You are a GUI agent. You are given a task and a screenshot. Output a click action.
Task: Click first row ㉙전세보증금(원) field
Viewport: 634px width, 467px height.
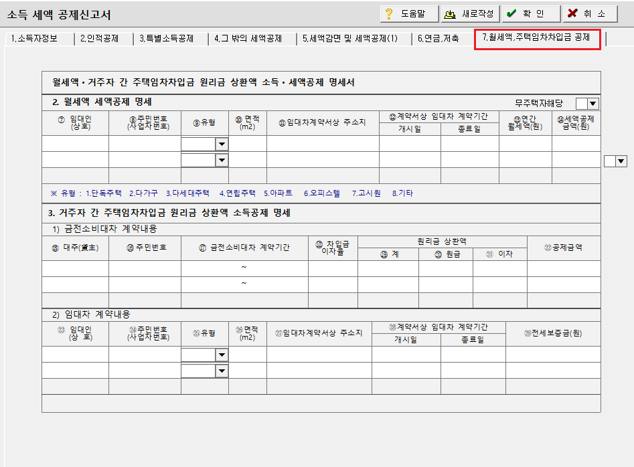click(553, 355)
